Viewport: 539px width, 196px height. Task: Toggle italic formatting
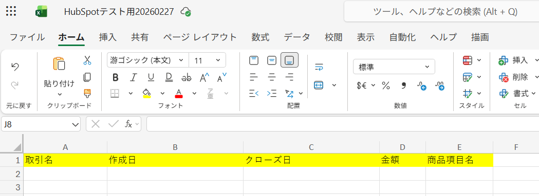tap(134, 77)
